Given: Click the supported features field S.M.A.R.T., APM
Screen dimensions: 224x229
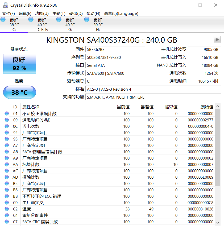Looking at the screenshot, I should click(153, 97).
